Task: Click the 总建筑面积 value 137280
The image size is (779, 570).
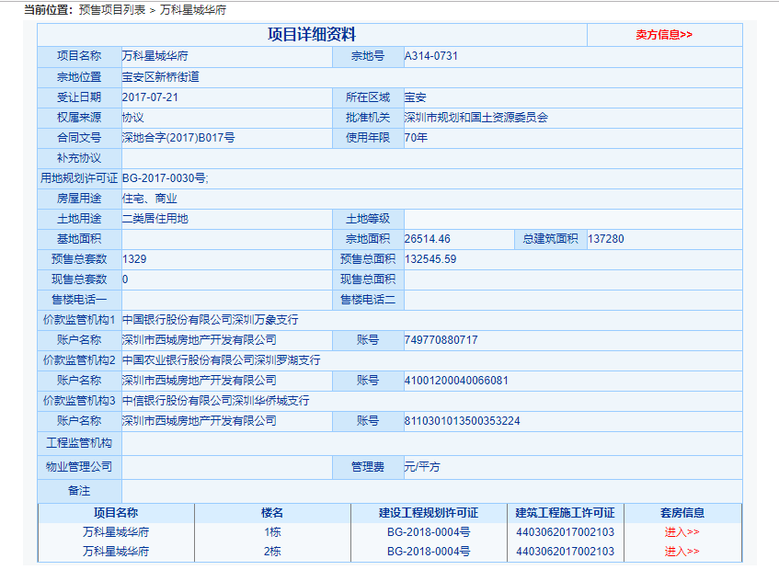Action: (x=605, y=239)
